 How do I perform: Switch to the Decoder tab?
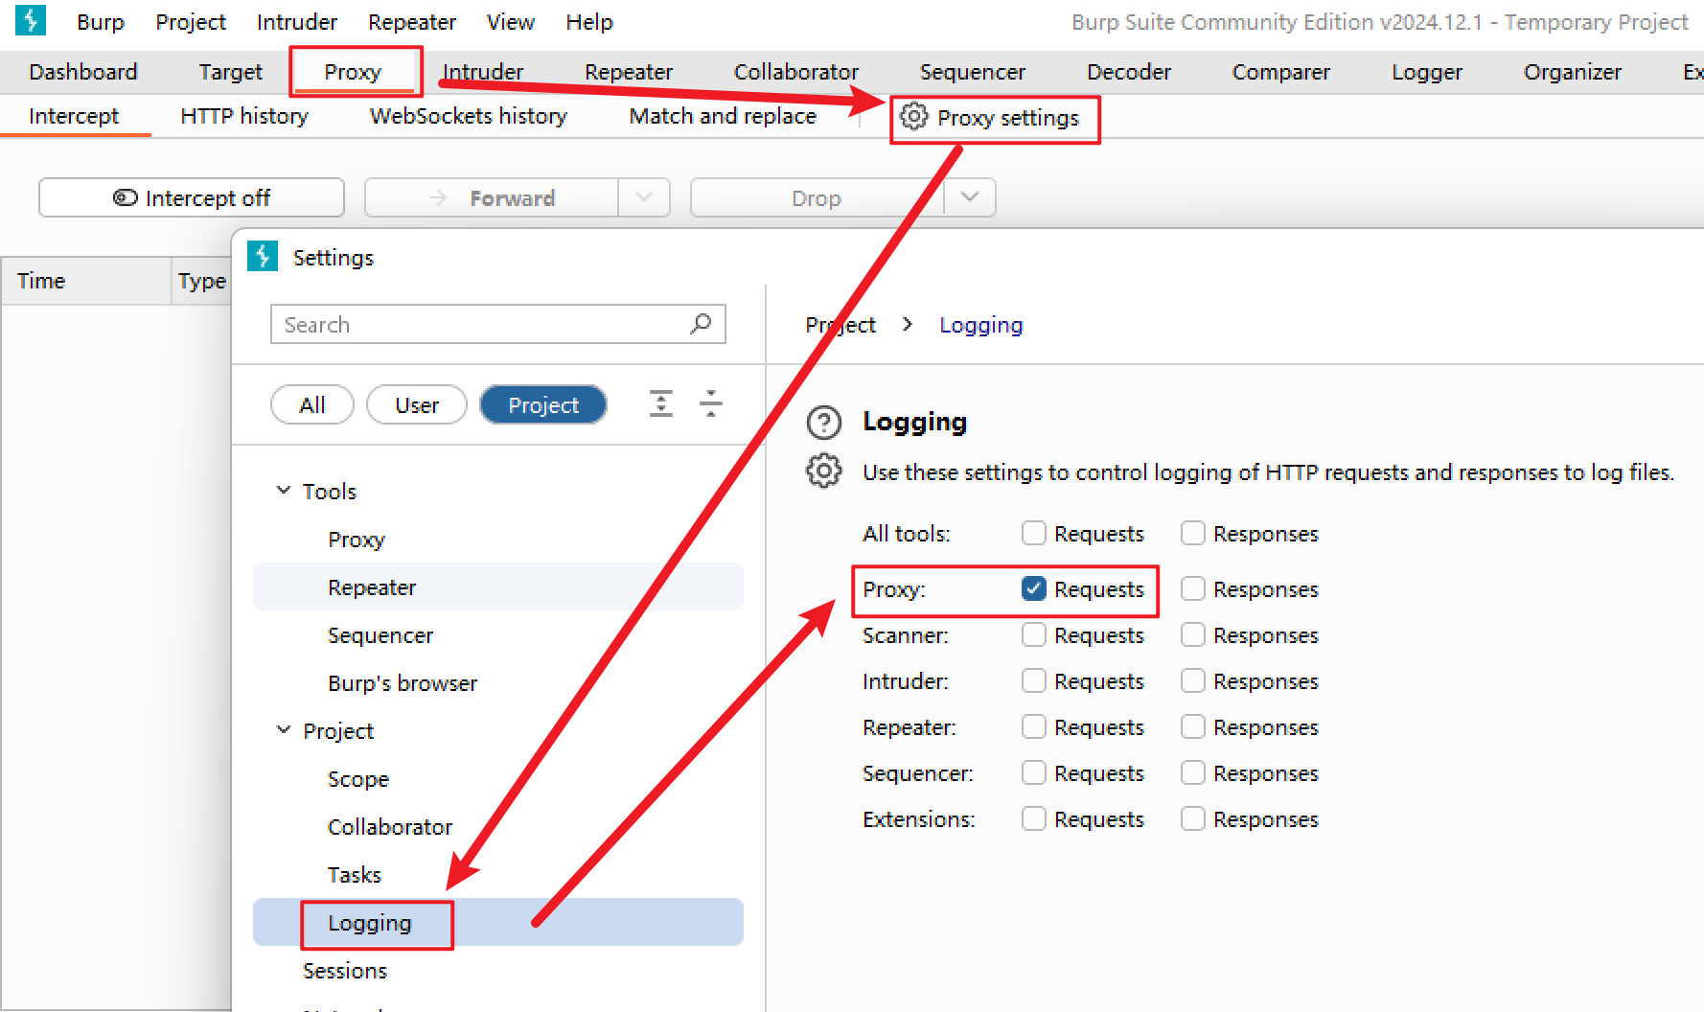1129,72
